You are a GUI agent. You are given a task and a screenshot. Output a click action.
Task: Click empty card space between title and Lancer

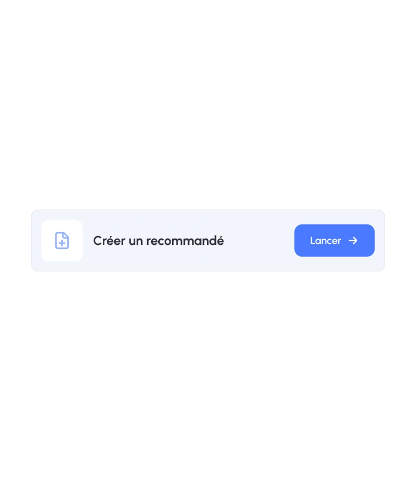259,240
